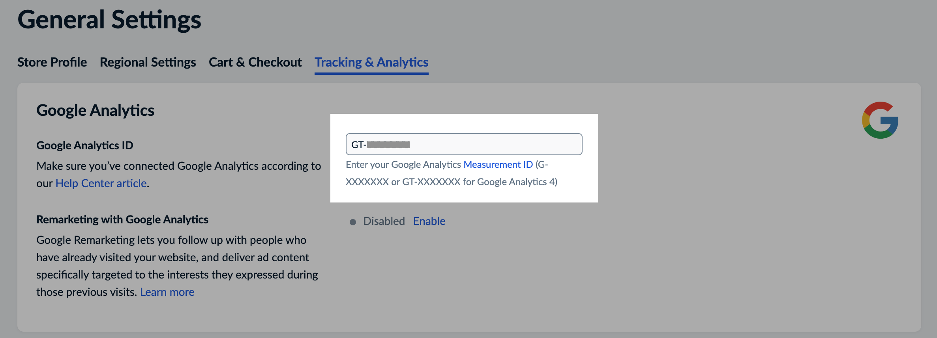
Task: Click the Google Analytics section heading
Action: 95,110
